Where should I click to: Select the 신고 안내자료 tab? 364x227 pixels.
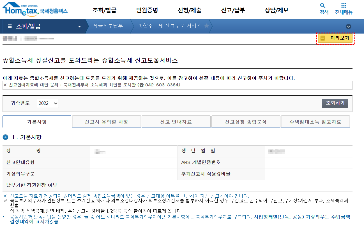[x=176, y=121]
